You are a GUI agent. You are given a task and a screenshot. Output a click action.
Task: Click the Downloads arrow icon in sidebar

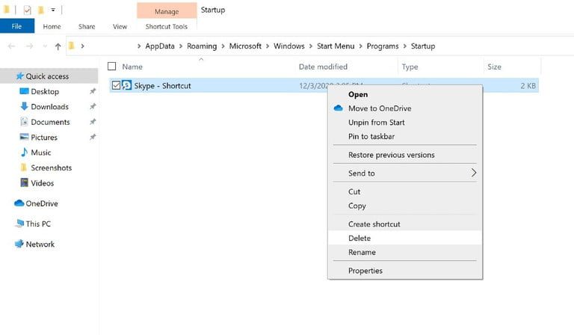[x=24, y=107]
